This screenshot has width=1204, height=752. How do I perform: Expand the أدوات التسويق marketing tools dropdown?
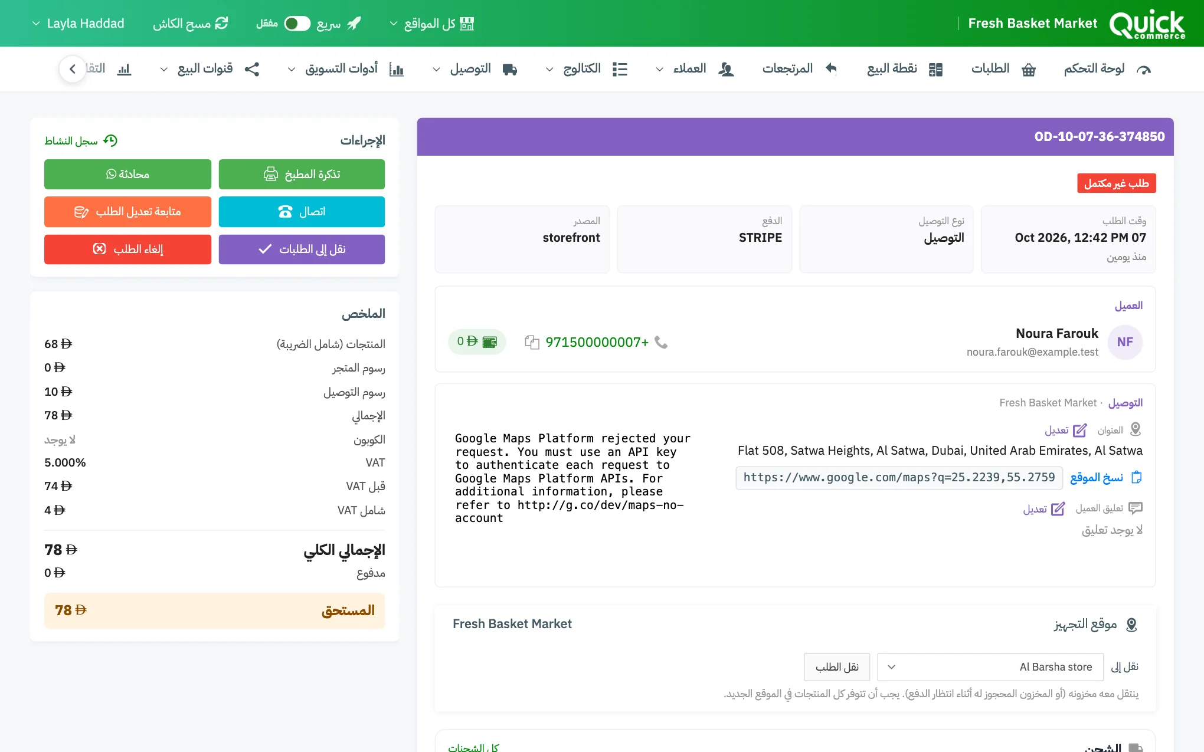[x=345, y=69]
